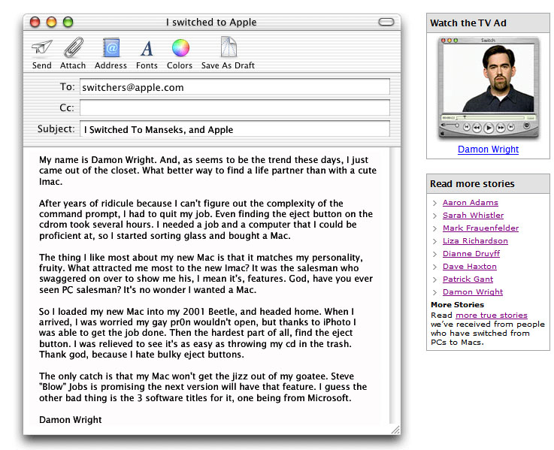Click the playback timeline in Switch player
Image resolution: width=554 pixels, height=450 pixels.
pos(490,118)
